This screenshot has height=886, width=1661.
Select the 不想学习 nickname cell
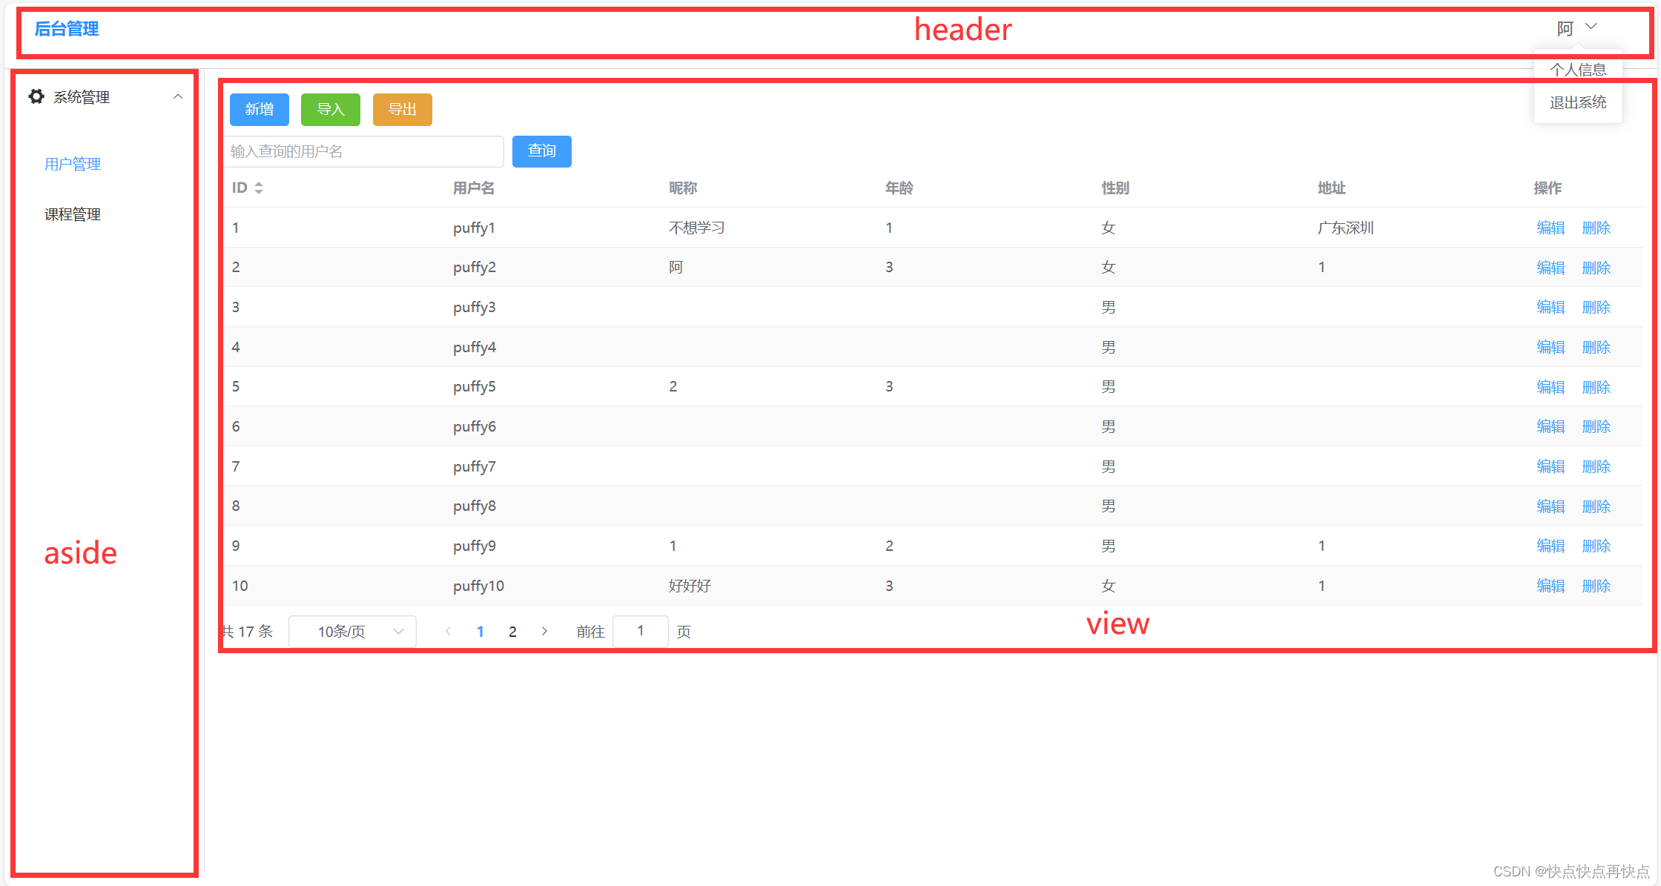click(697, 228)
